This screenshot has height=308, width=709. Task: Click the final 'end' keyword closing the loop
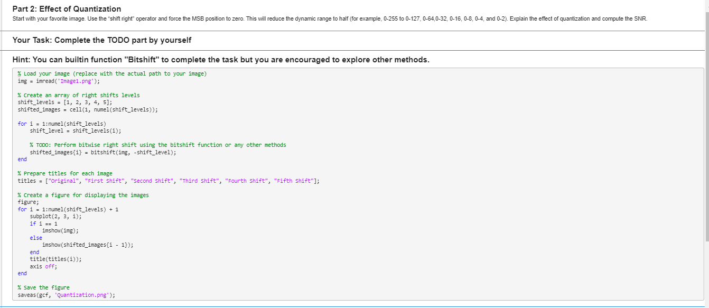[21, 273]
